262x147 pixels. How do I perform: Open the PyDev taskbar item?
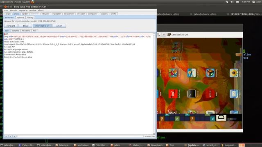(x=26, y=145)
